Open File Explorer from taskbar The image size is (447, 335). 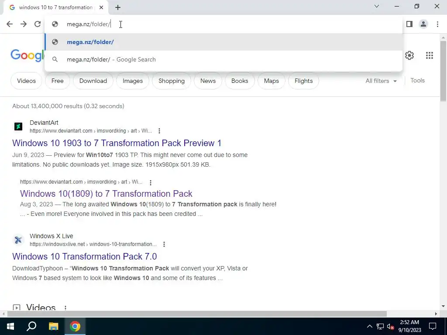click(x=53, y=326)
